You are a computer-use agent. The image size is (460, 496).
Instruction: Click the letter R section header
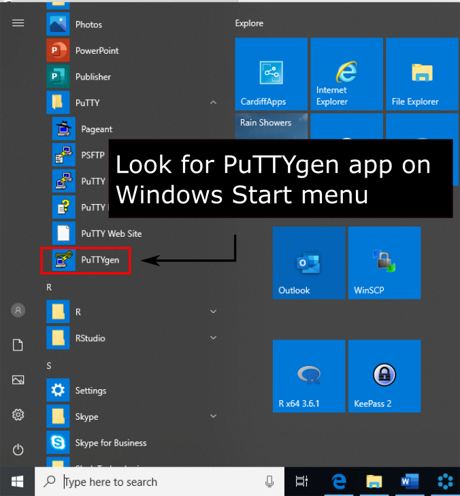point(49,287)
